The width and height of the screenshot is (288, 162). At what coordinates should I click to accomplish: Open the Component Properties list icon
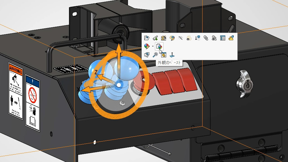point(223,38)
